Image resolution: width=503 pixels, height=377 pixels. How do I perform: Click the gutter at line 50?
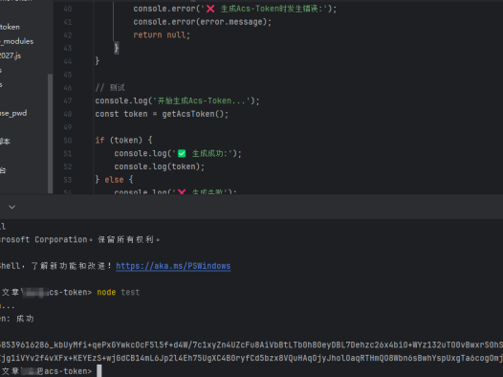click(x=68, y=141)
